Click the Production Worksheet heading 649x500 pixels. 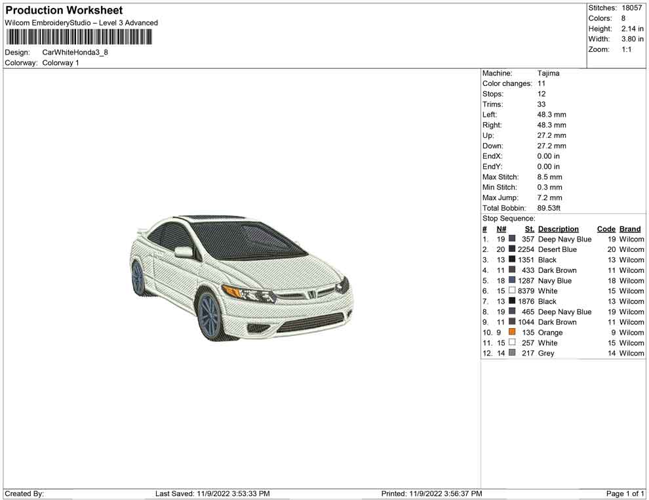[x=64, y=10]
